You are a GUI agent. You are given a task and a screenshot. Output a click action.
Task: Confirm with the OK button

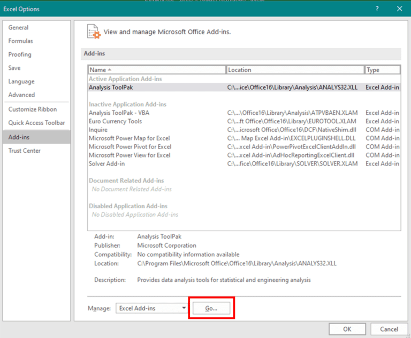coord(347,329)
